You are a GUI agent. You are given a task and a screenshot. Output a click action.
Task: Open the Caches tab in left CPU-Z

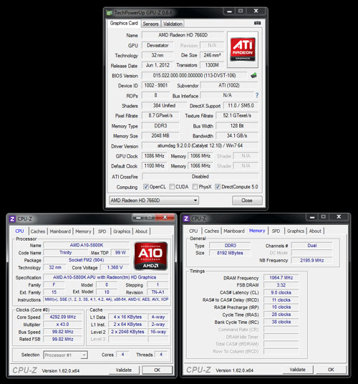click(38, 231)
